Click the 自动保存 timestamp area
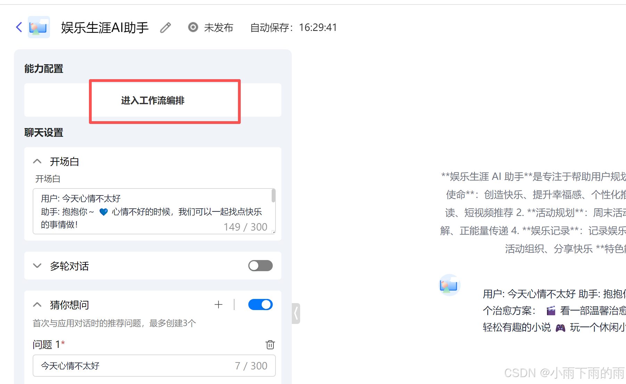This screenshot has width=626, height=384. pyautogui.click(x=293, y=27)
